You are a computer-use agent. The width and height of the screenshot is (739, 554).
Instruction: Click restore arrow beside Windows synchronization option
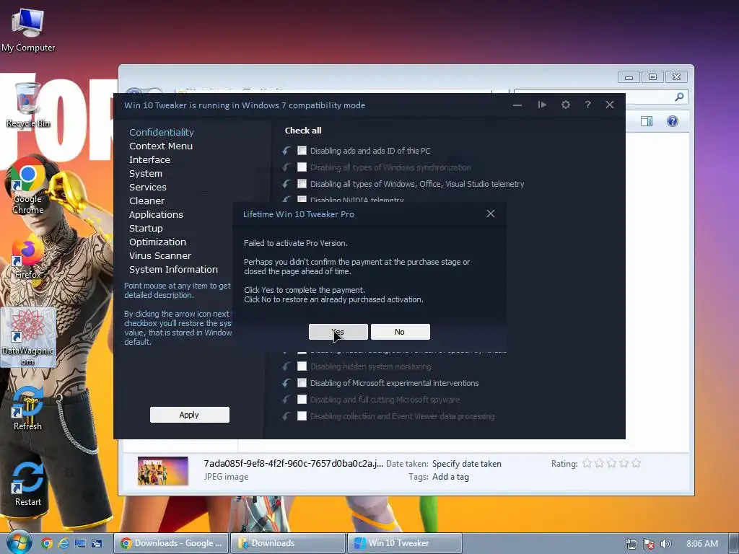tap(286, 167)
